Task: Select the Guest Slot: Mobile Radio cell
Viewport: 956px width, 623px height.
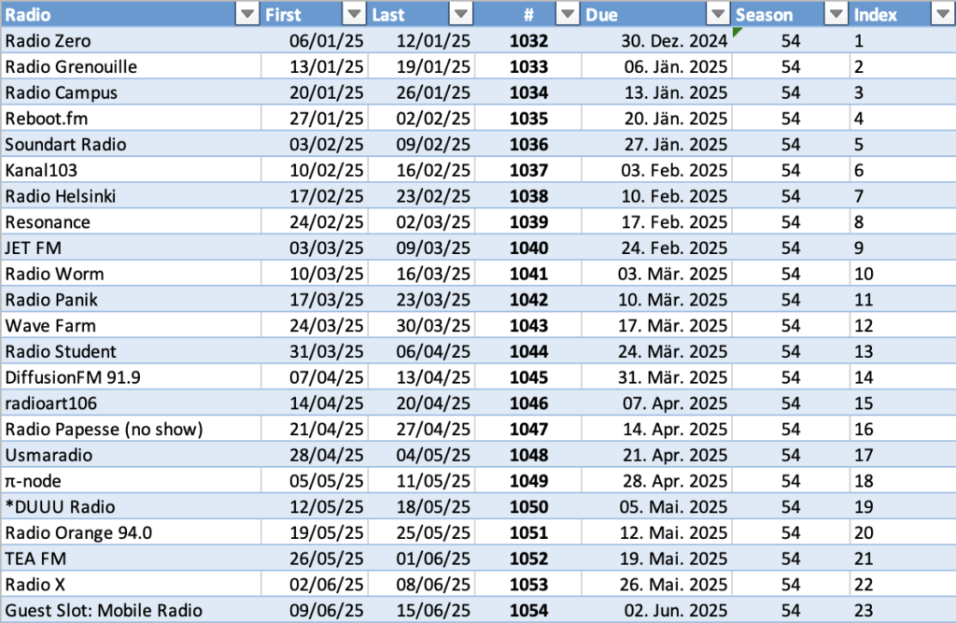Action: pyautogui.click(x=131, y=611)
